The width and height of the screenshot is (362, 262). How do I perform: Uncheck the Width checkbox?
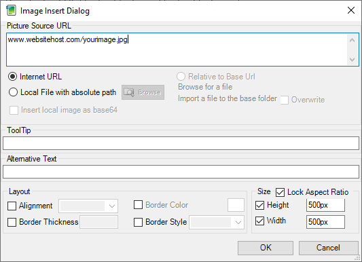coord(259,221)
